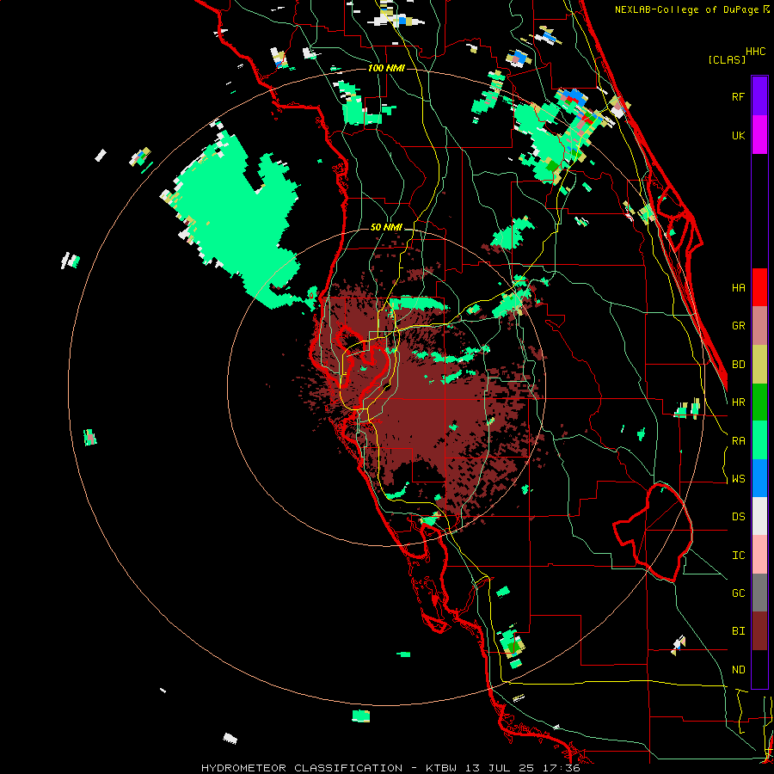This screenshot has height=774, width=774.
Task: Click the UK legend label
Action: 738,135
